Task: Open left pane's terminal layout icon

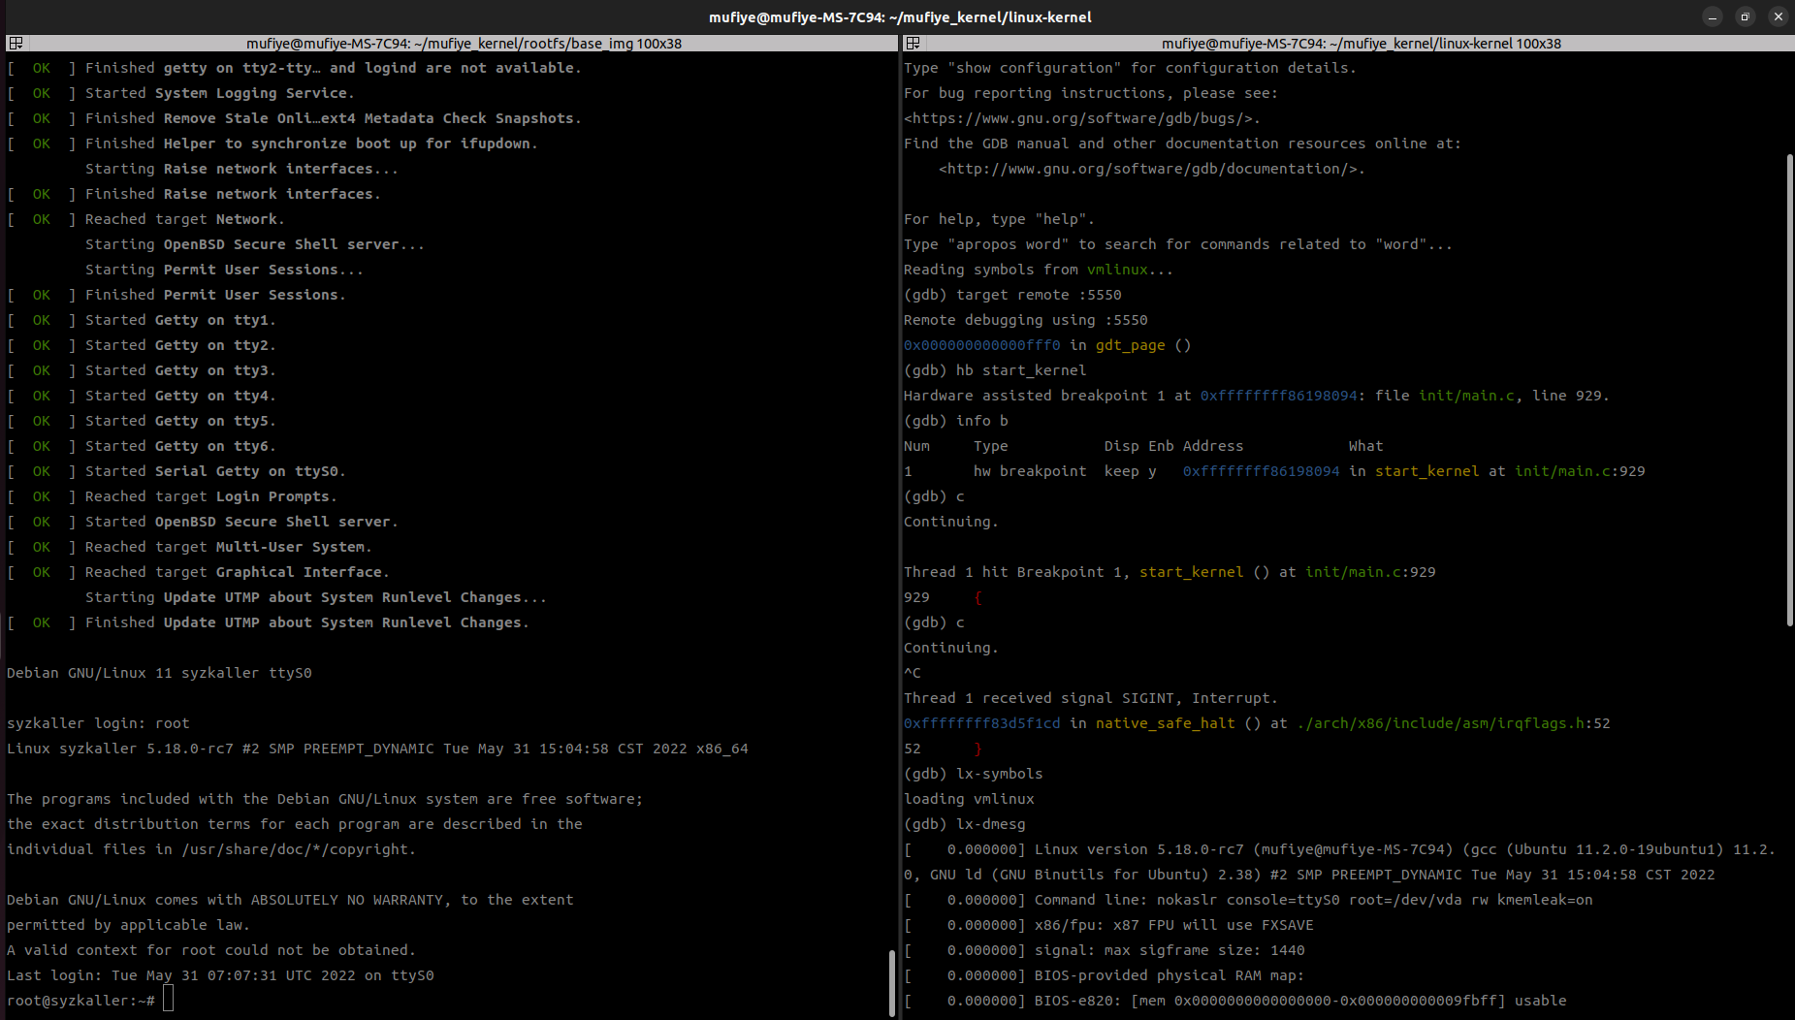Action: pos(16,44)
